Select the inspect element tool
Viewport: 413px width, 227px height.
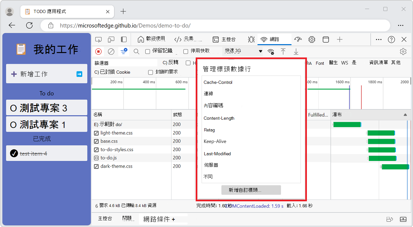pos(98,39)
